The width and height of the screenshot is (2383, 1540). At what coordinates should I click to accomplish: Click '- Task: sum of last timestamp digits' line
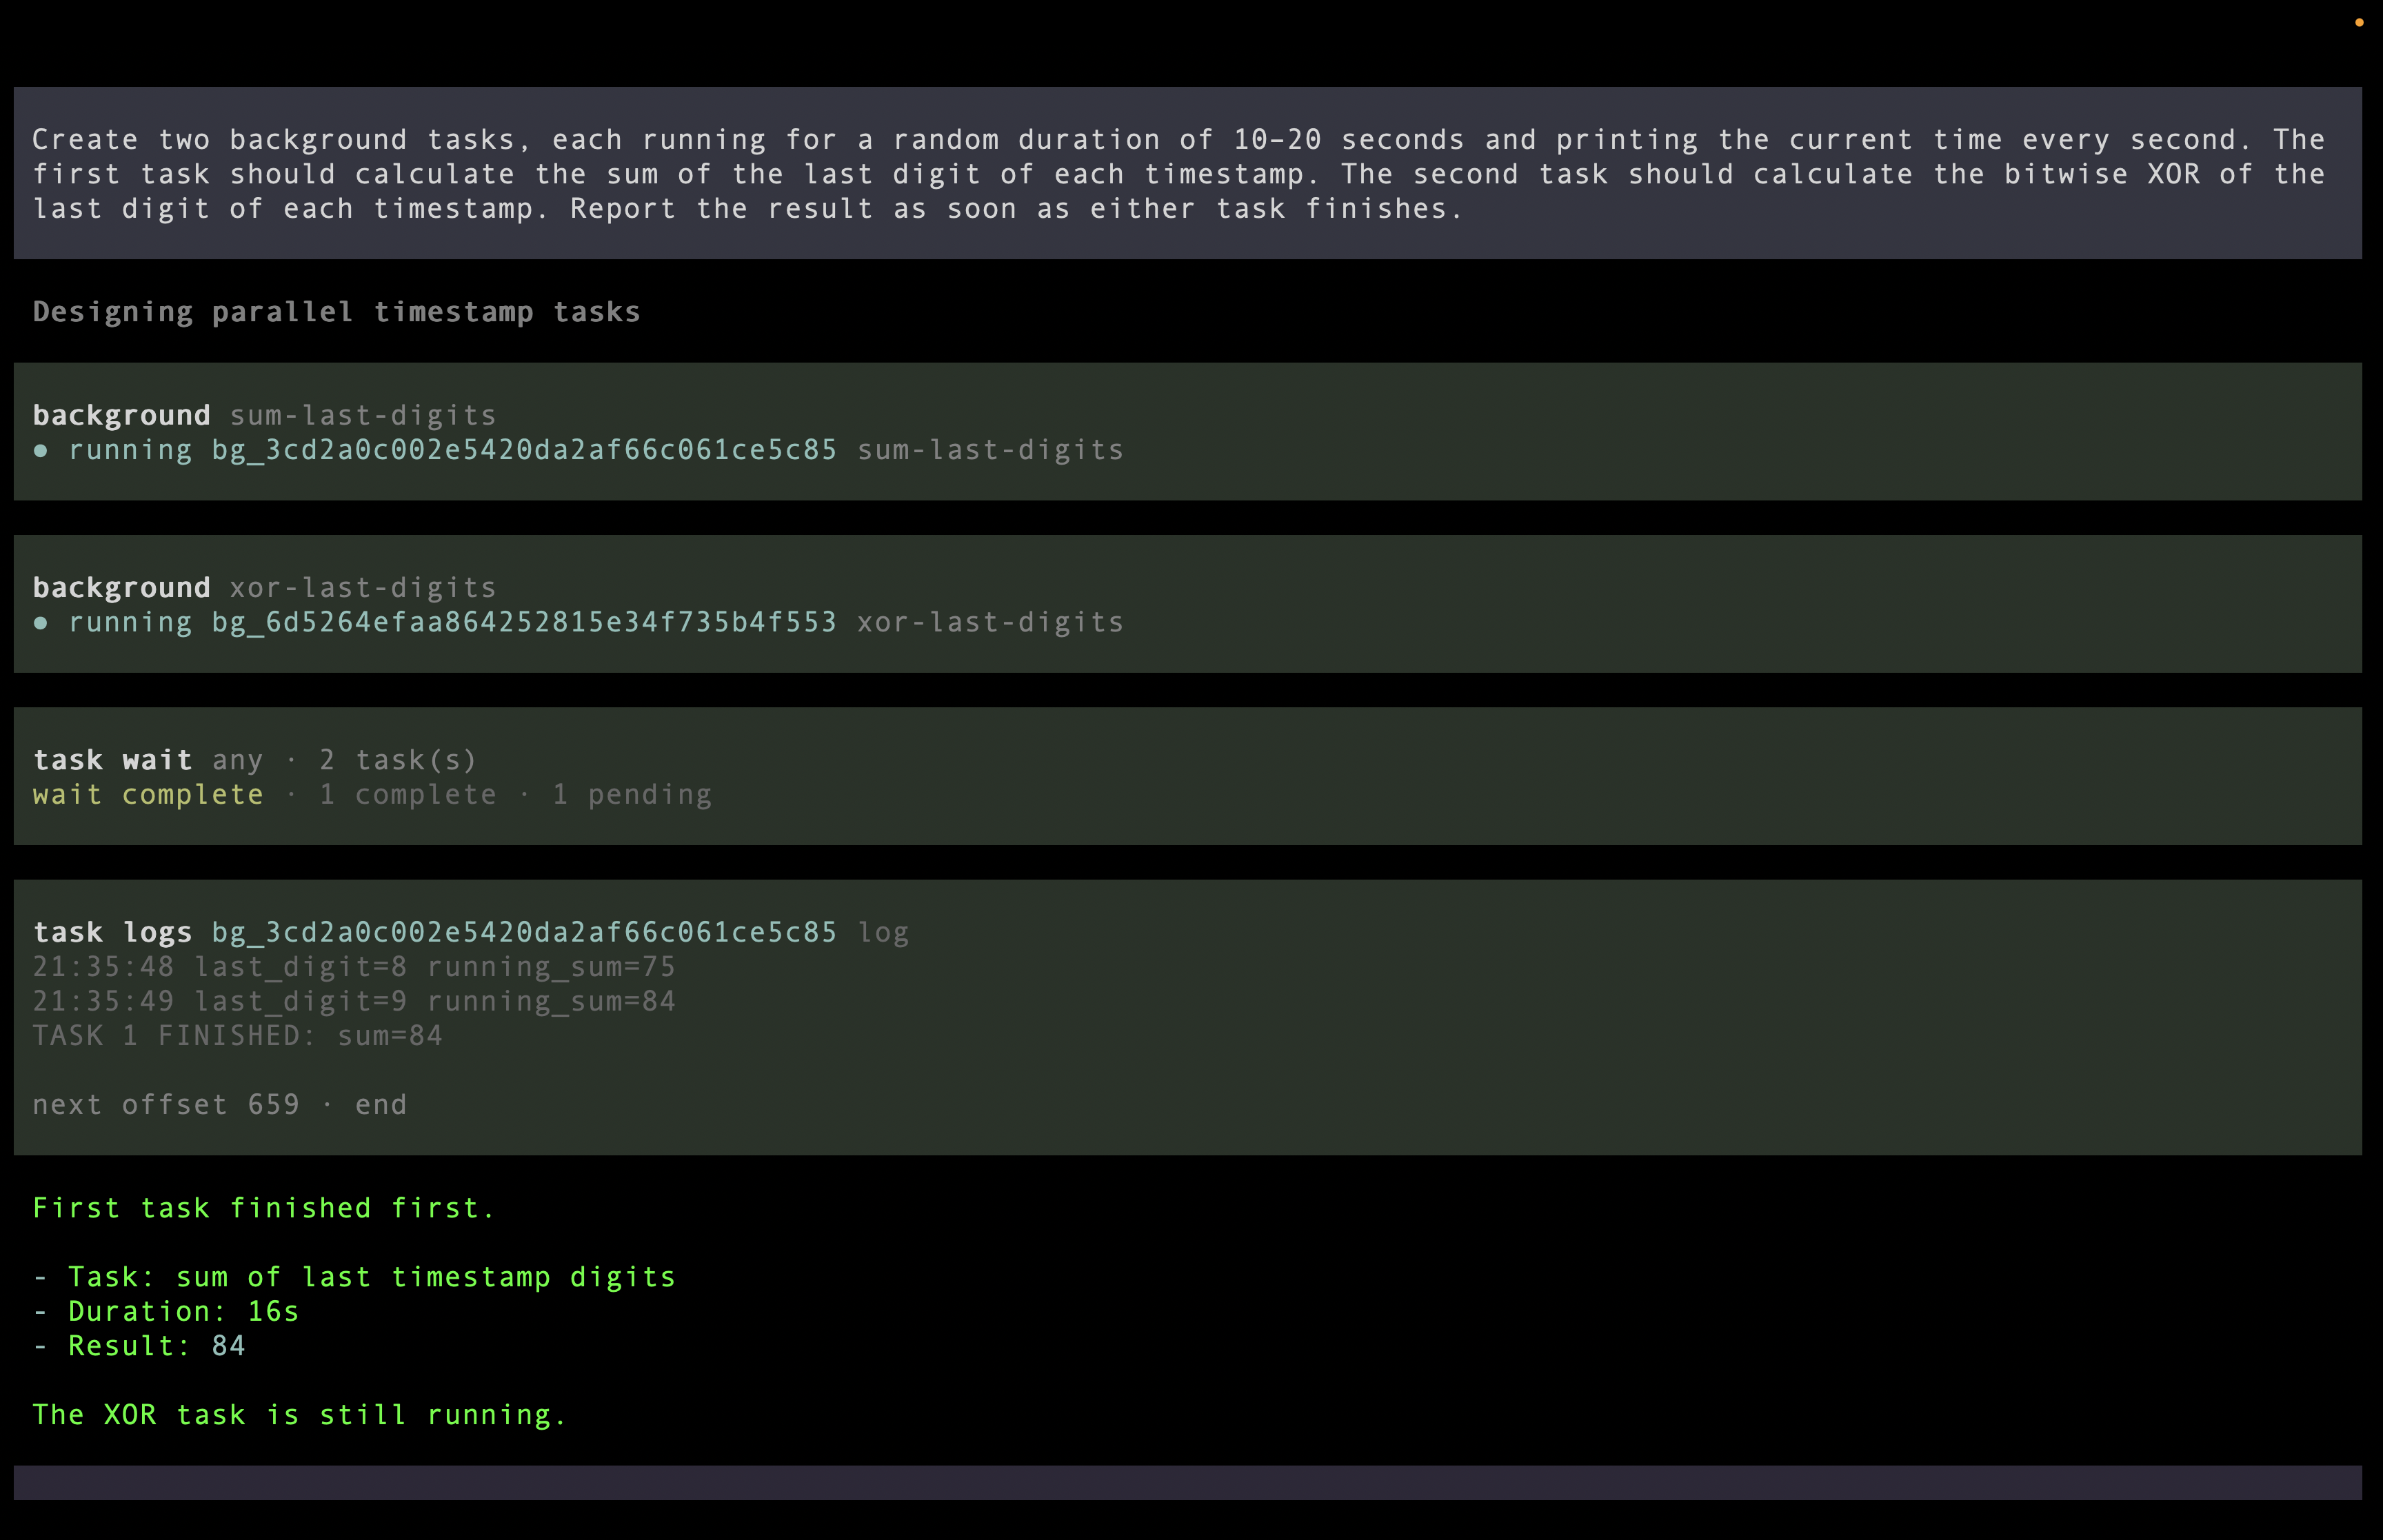pos(354,1277)
